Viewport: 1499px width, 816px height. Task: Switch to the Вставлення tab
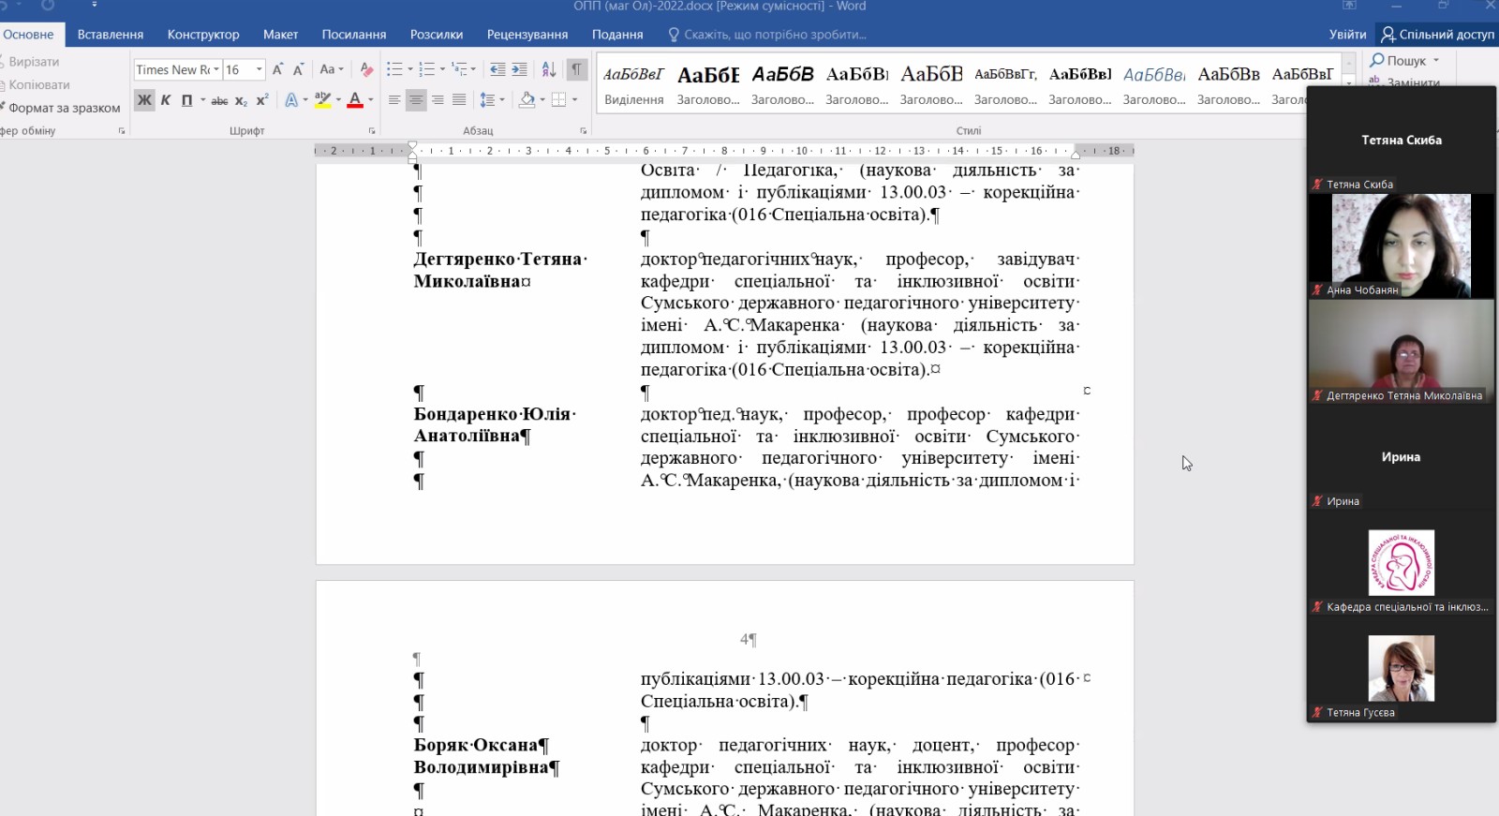pos(111,35)
